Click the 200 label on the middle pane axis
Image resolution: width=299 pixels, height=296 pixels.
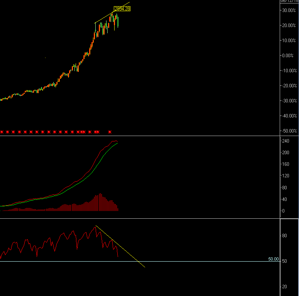[x=285, y=153]
